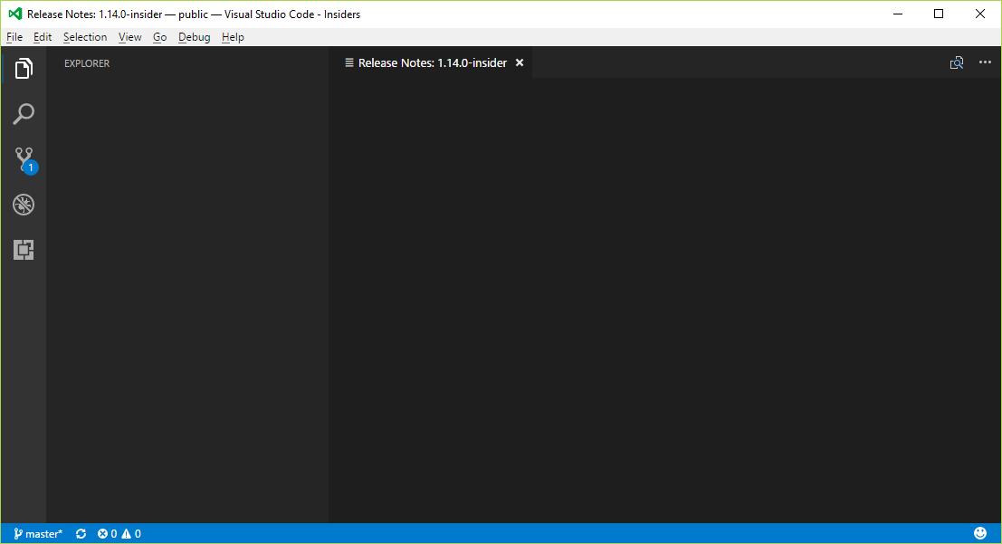The image size is (1002, 544).
Task: Open the Explorer view in the activity bar
Action: [x=24, y=68]
